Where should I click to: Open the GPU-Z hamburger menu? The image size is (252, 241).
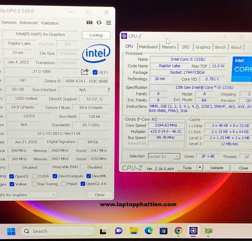pos(108,23)
